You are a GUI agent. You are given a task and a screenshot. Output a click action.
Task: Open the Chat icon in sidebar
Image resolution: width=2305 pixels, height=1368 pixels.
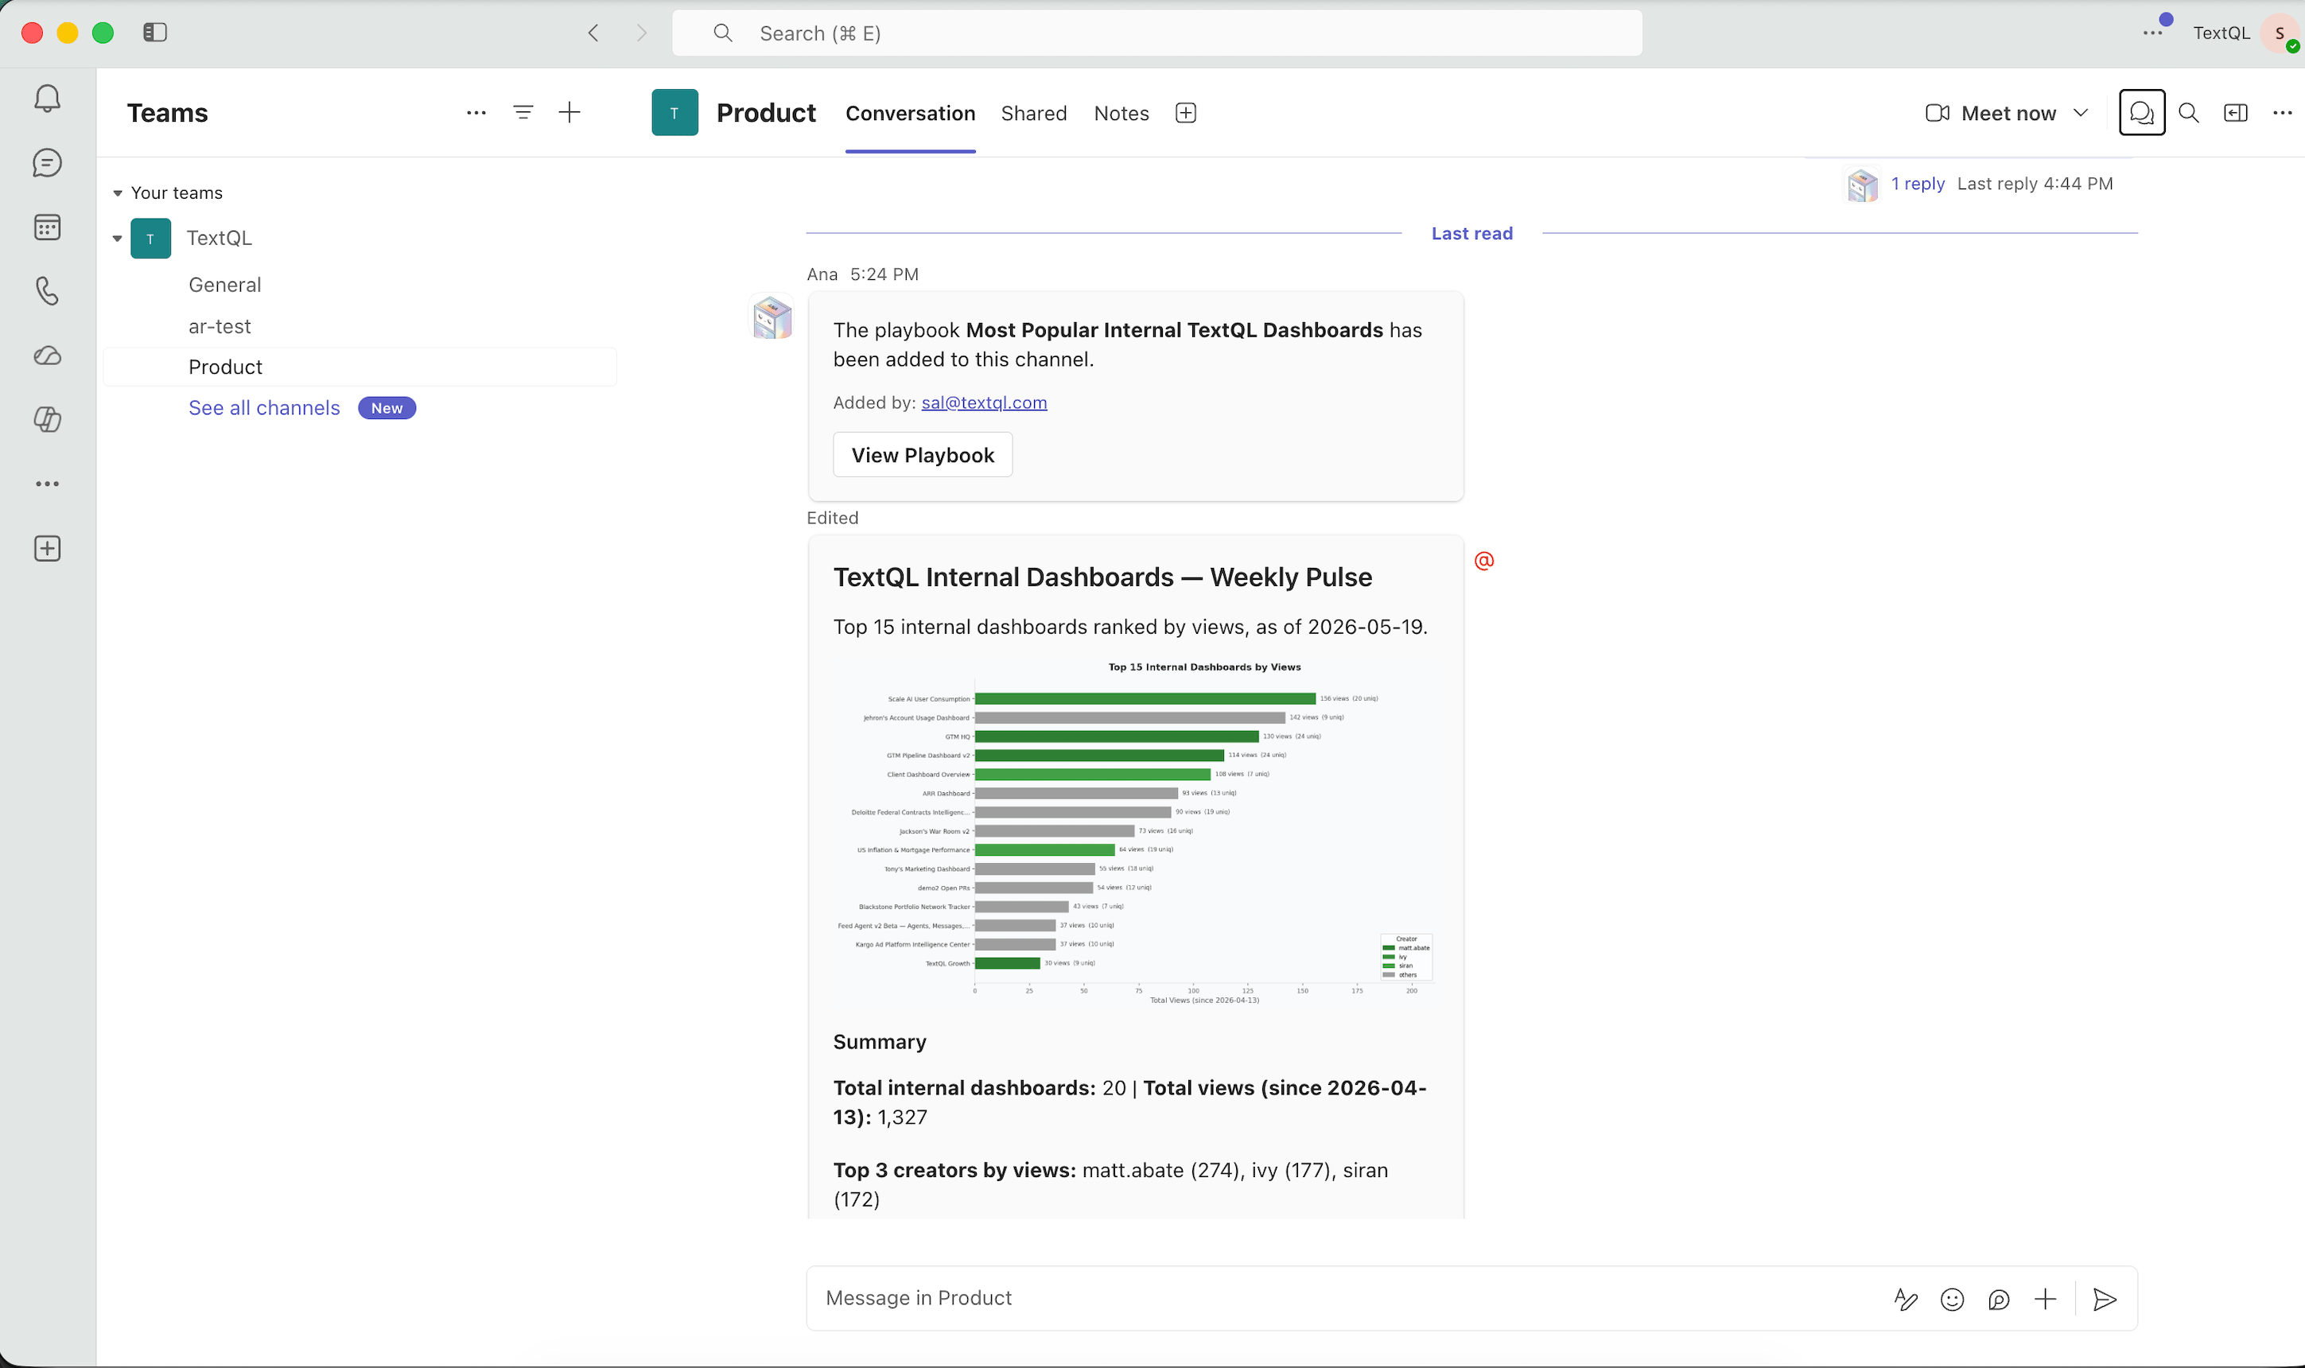point(47,163)
